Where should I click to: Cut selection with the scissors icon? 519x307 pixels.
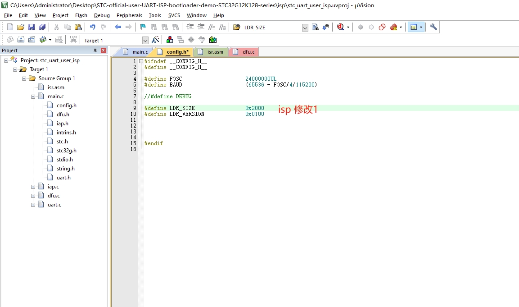pyautogui.click(x=57, y=27)
